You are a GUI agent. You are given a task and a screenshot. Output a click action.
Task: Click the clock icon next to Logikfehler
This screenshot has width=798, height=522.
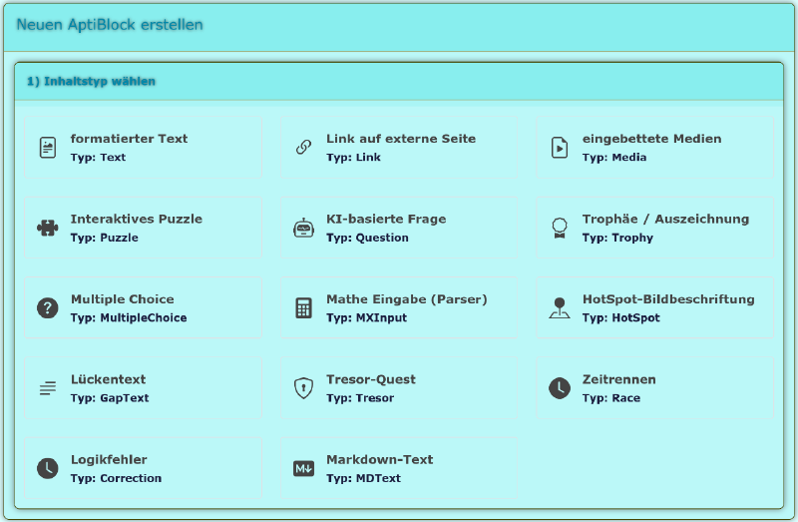[x=47, y=468]
